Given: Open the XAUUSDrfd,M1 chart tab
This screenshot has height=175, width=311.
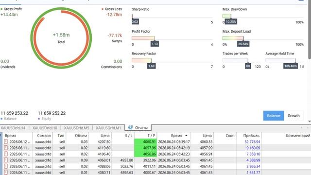Looking at the screenshot, I should 108,128.
